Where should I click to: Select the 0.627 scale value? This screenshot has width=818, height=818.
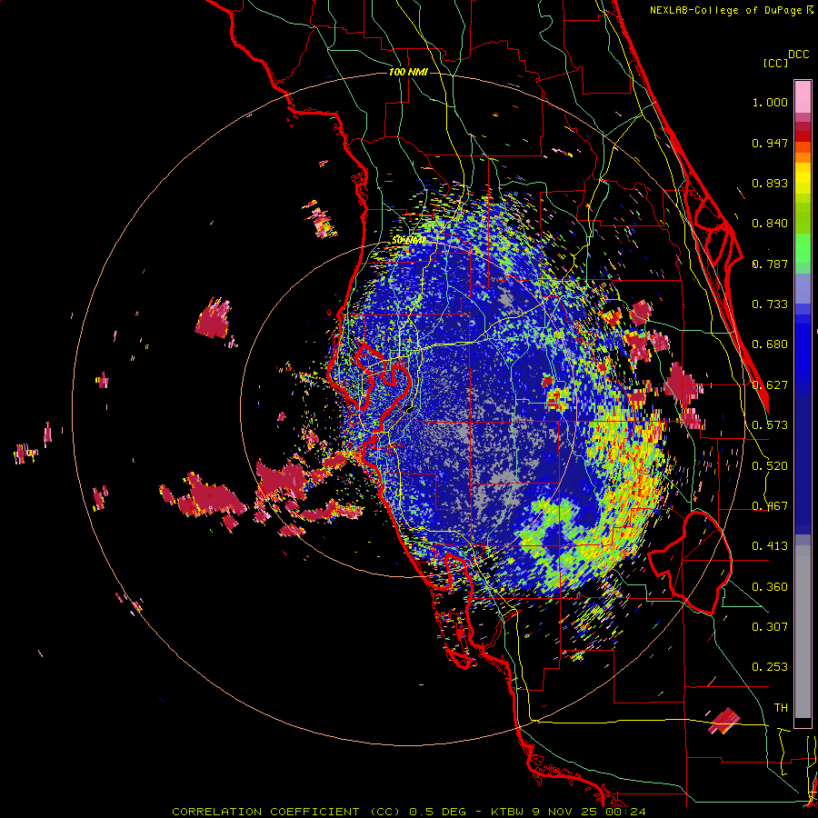tap(770, 385)
